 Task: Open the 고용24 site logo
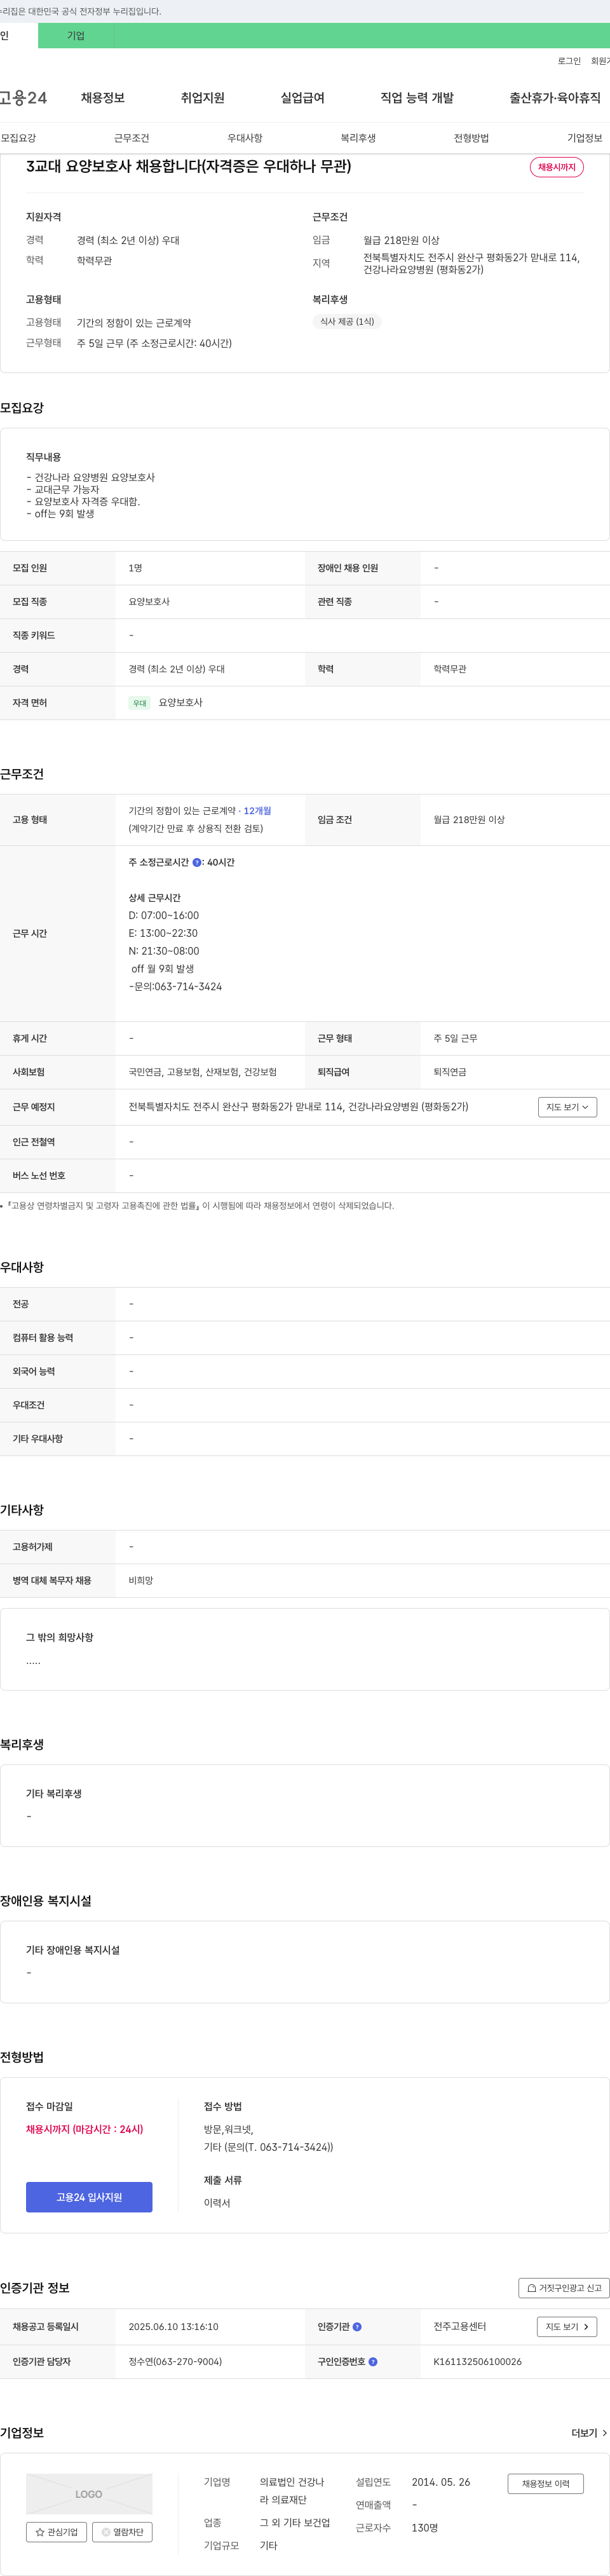coord(23,98)
